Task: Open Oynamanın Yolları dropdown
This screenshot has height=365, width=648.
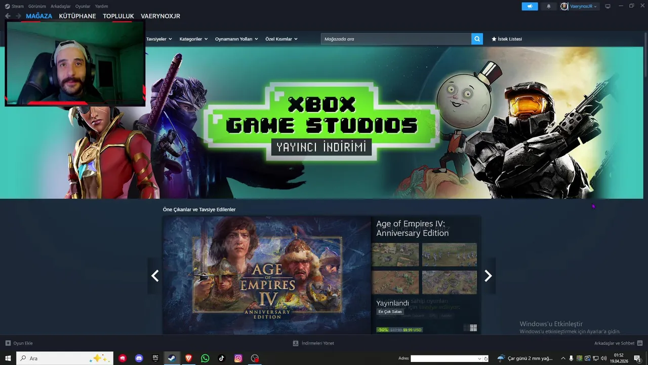Action: [x=236, y=39]
